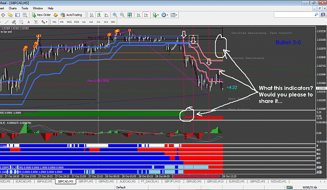This screenshot has height=190, width=327.
Task: Switch to GBPJPY,M5 chart tab
Action: pyautogui.click(x=86, y=182)
